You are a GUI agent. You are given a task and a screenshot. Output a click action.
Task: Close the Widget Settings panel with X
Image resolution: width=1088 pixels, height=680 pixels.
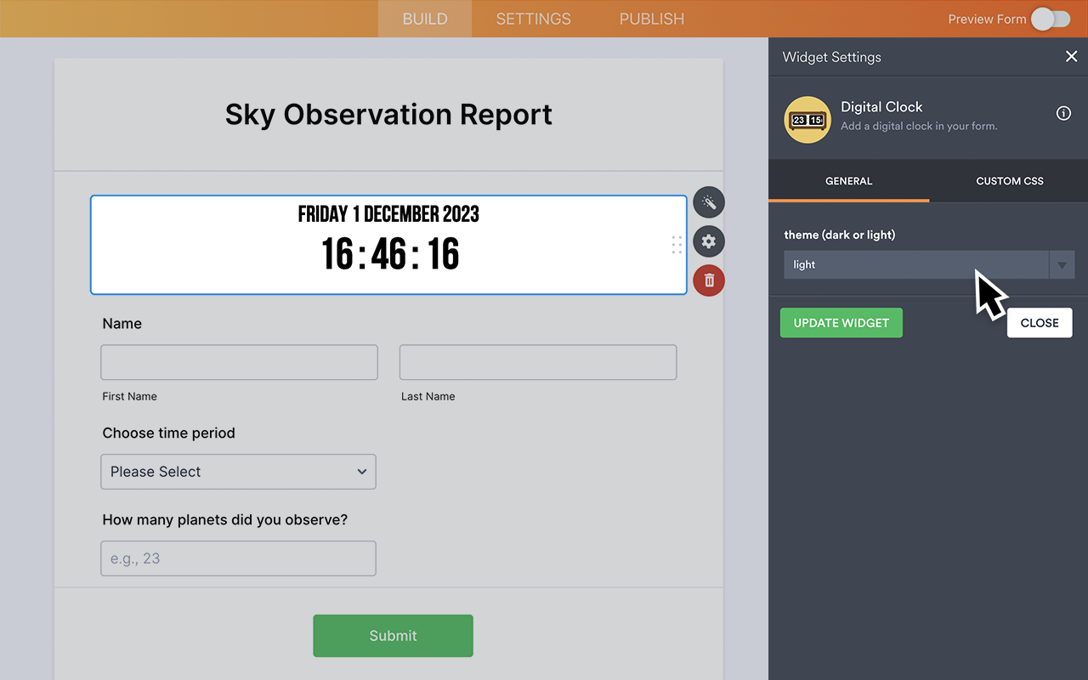pyautogui.click(x=1071, y=57)
